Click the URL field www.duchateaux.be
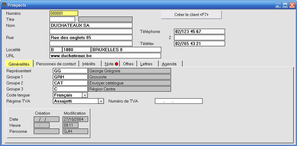This screenshot has height=146, width=297. pos(105,56)
